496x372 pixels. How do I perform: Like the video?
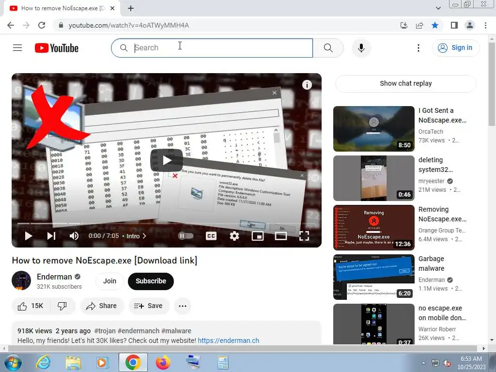pos(31,306)
